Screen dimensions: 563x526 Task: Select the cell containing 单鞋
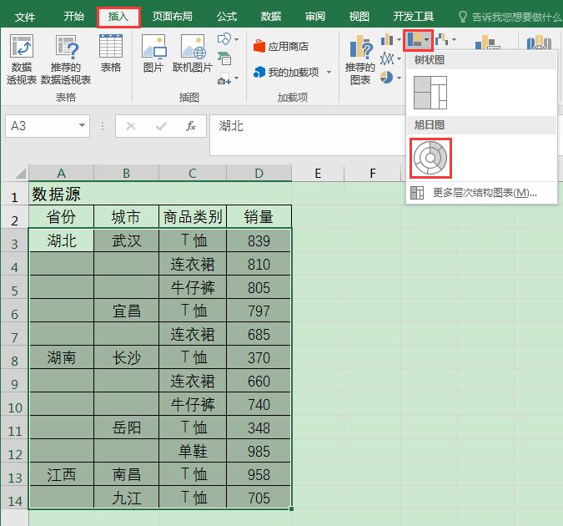click(193, 451)
